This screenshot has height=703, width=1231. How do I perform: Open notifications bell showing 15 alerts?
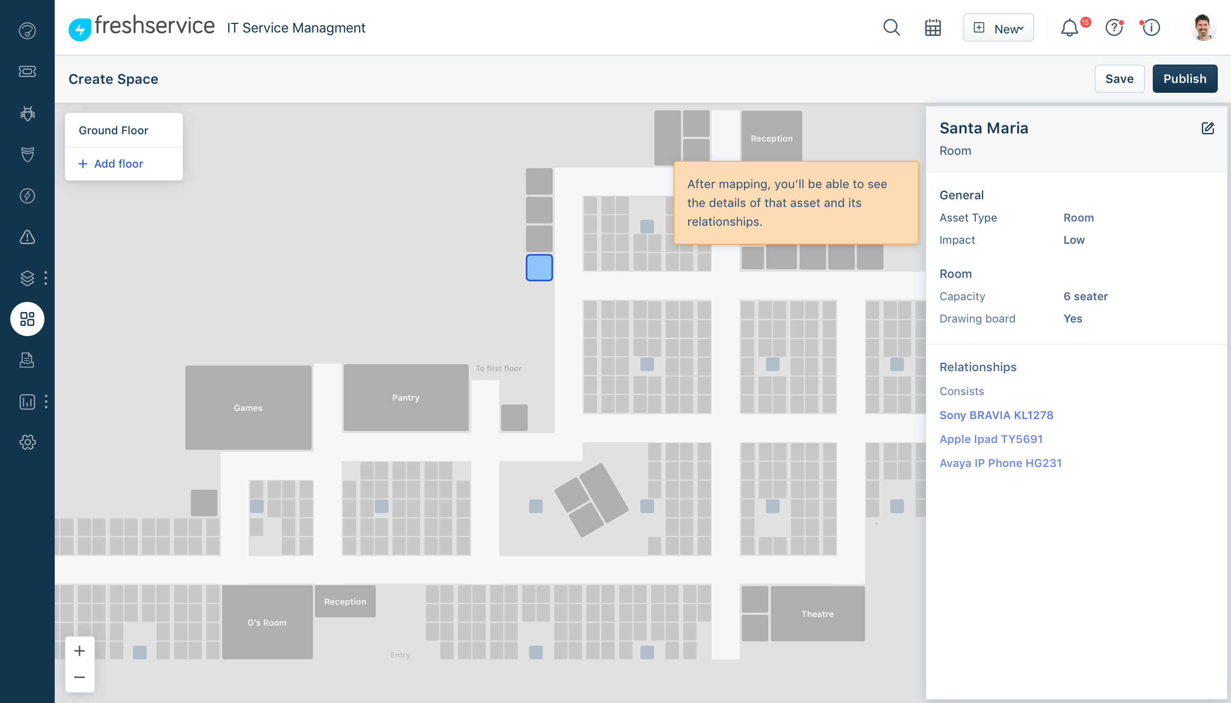pyautogui.click(x=1069, y=27)
